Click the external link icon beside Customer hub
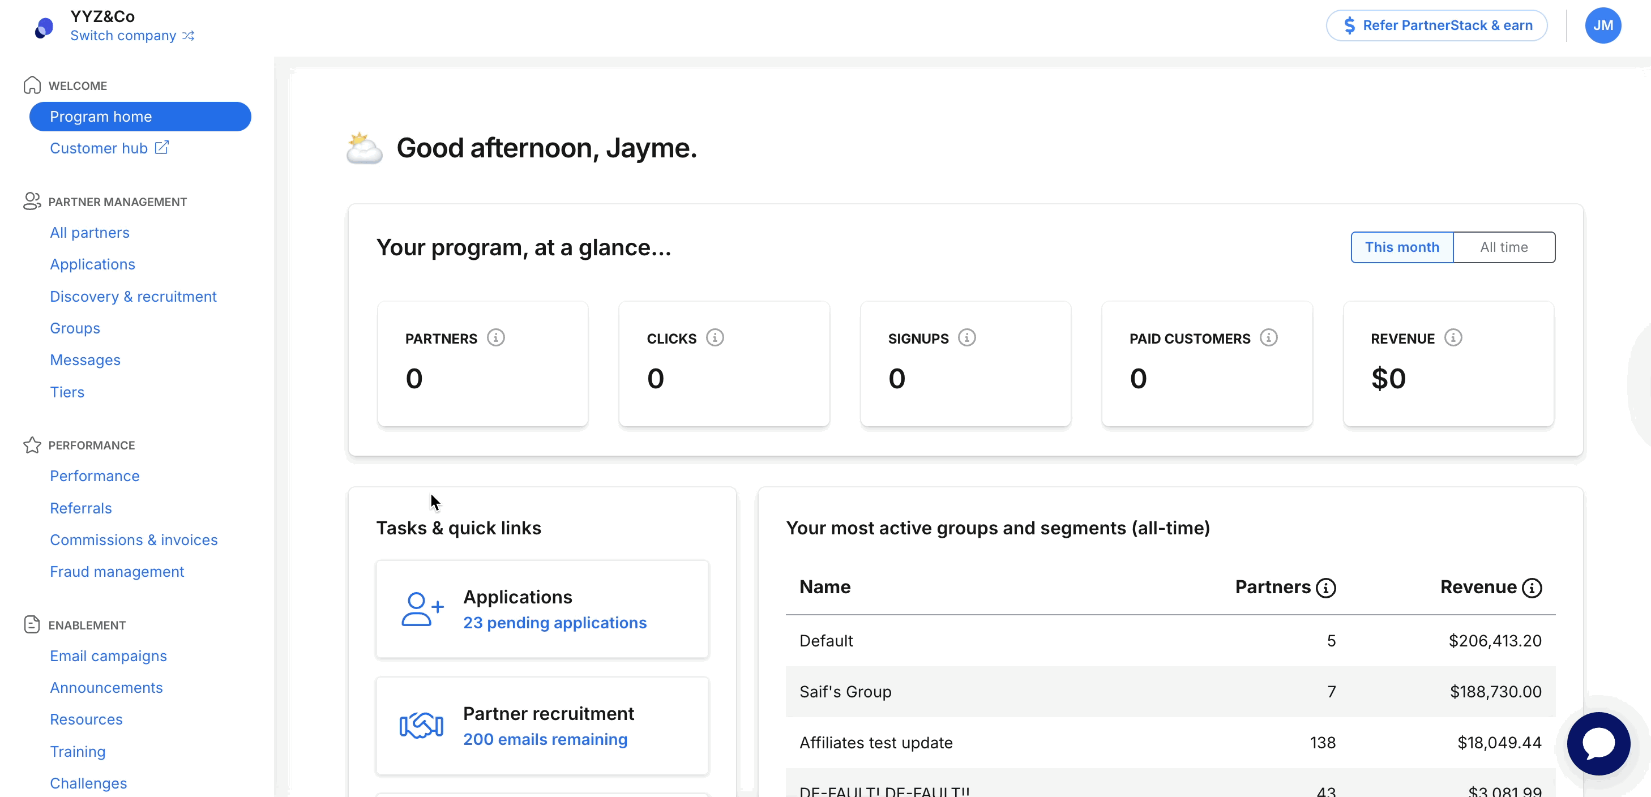 click(161, 147)
